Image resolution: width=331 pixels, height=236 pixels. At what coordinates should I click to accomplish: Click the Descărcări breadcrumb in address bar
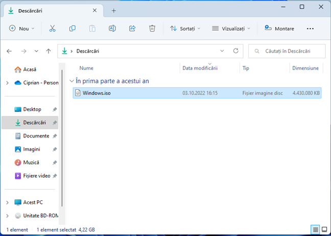(88, 51)
